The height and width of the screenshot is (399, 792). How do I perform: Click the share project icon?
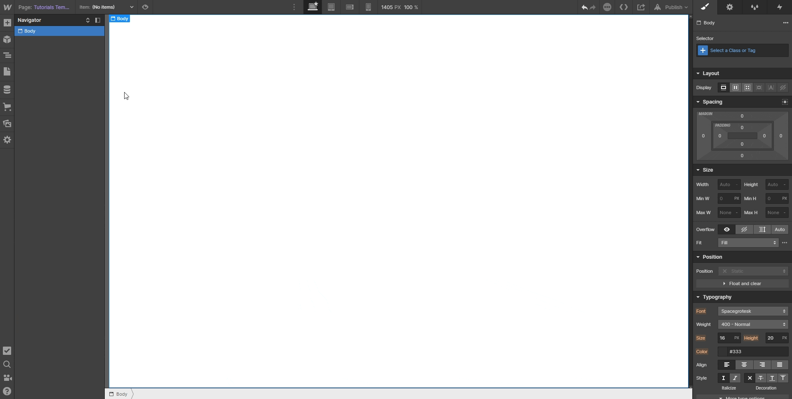pyautogui.click(x=641, y=7)
